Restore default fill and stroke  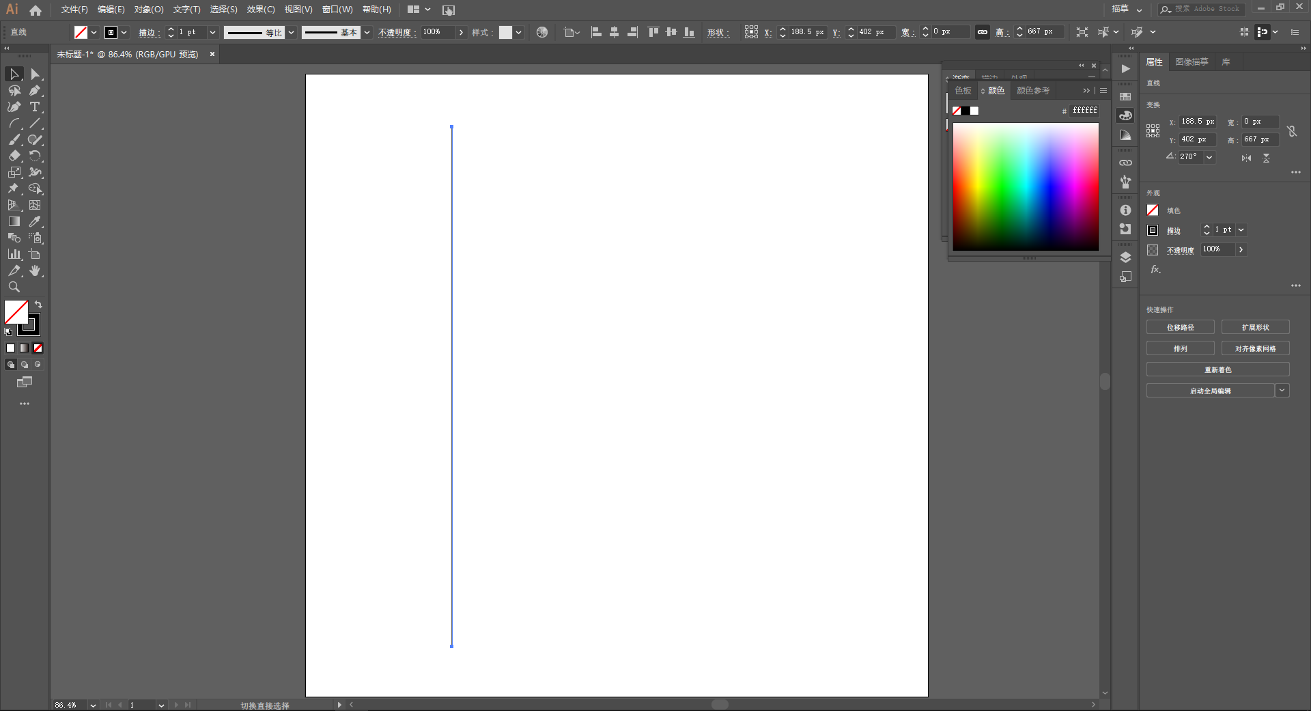pyautogui.click(x=8, y=332)
